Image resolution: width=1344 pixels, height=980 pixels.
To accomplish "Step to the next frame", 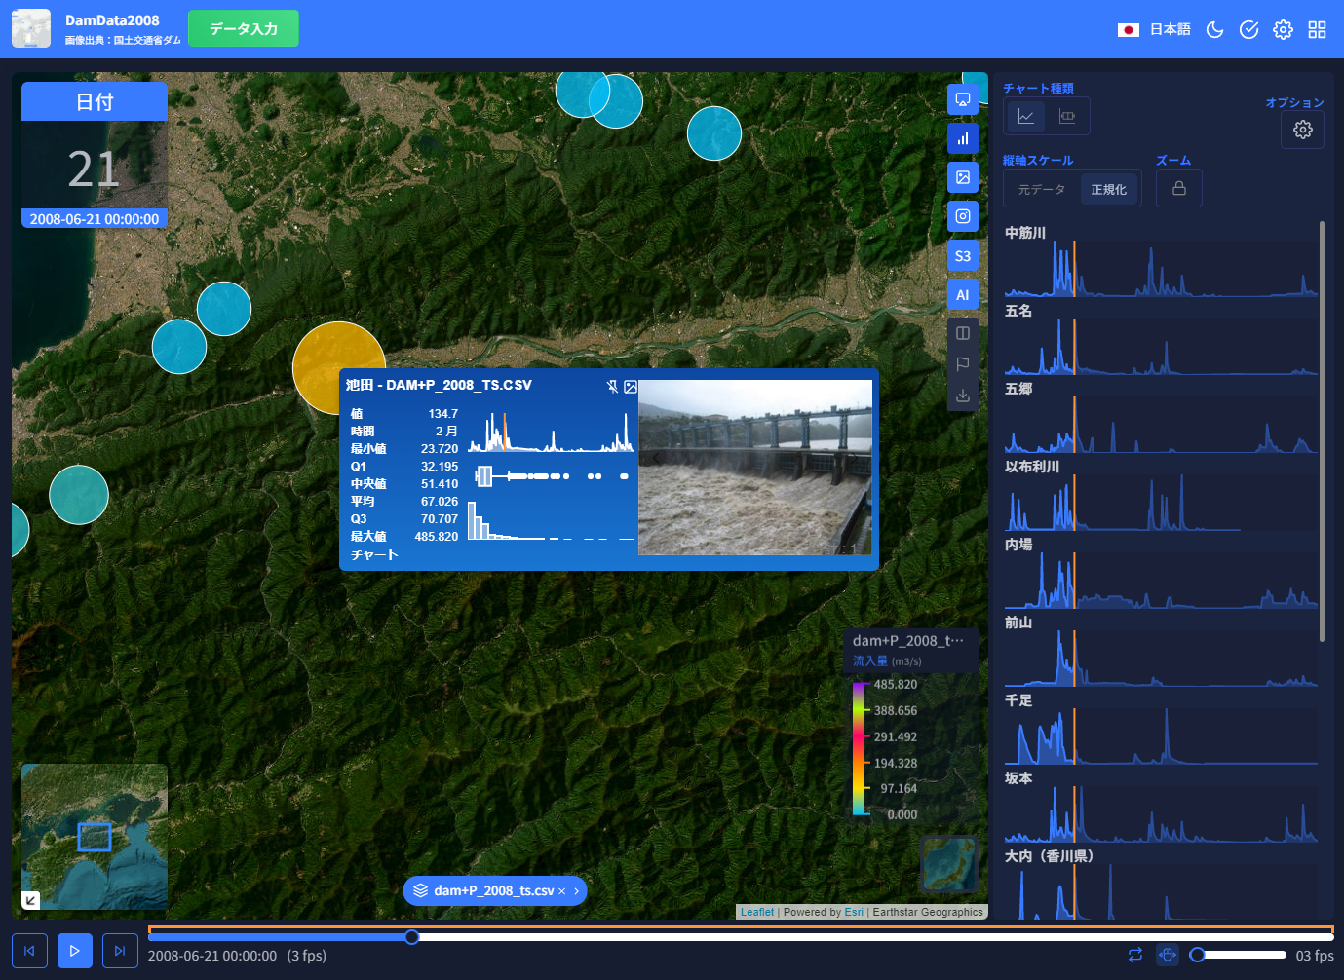I will (x=120, y=951).
